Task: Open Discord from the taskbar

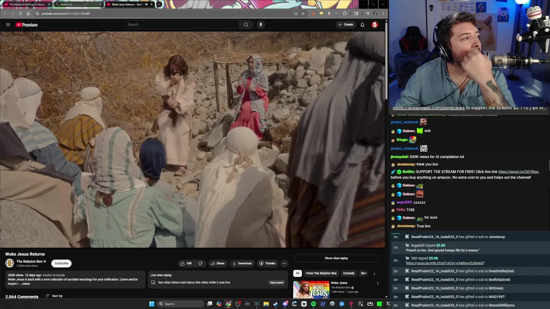Action: point(285,304)
